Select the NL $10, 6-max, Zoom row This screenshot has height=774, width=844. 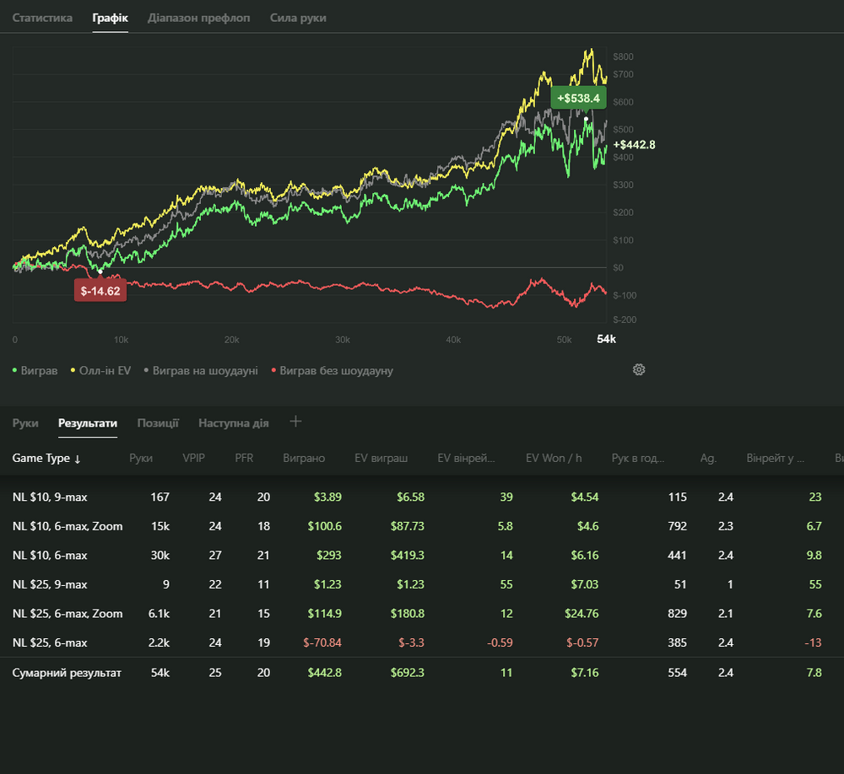(68, 526)
